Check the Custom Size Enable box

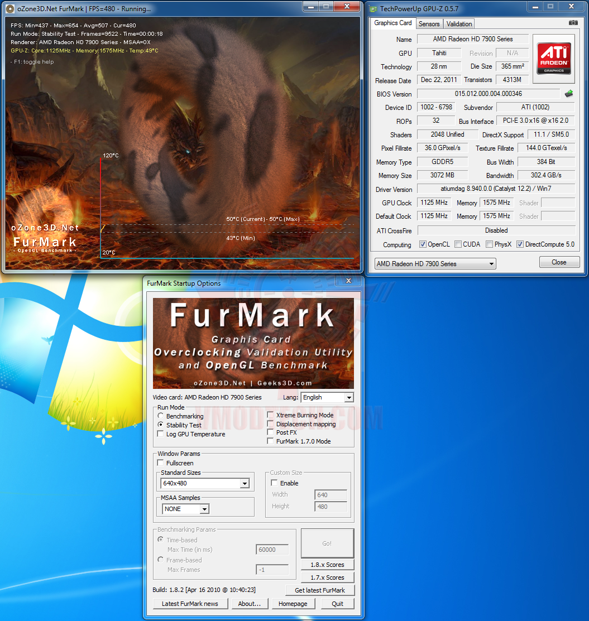[x=274, y=483]
